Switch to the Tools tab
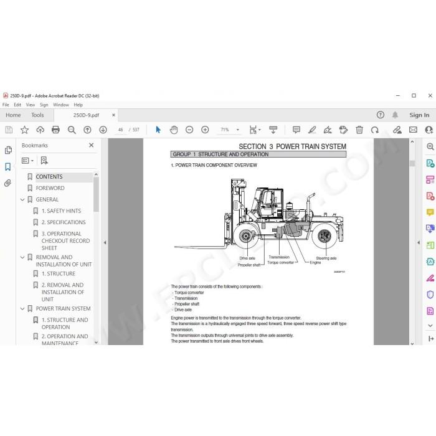436x436 pixels. [37, 115]
